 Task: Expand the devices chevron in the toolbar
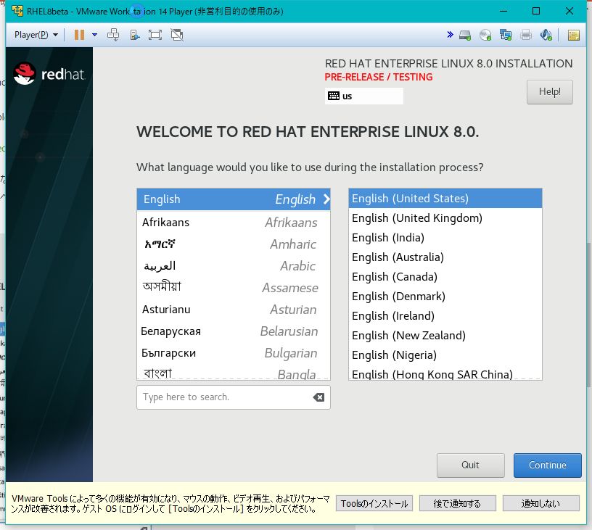pyautogui.click(x=450, y=35)
